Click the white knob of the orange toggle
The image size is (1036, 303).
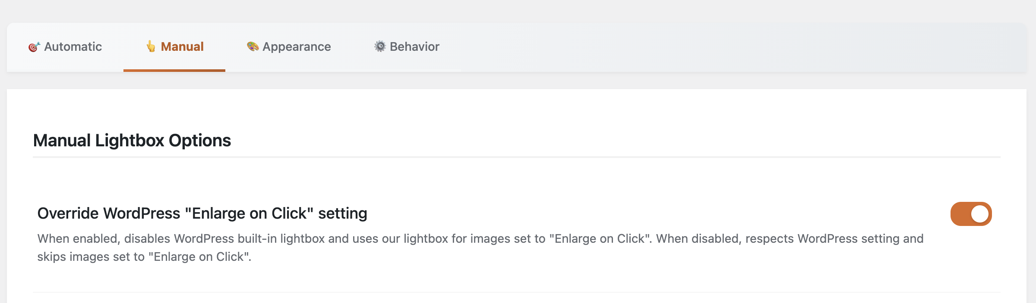click(x=979, y=214)
